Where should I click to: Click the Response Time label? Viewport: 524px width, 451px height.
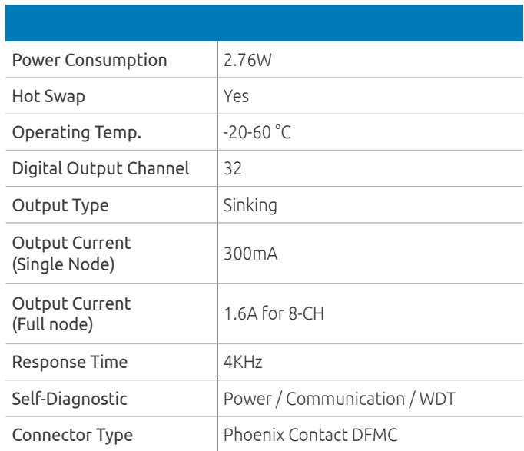coord(70,362)
